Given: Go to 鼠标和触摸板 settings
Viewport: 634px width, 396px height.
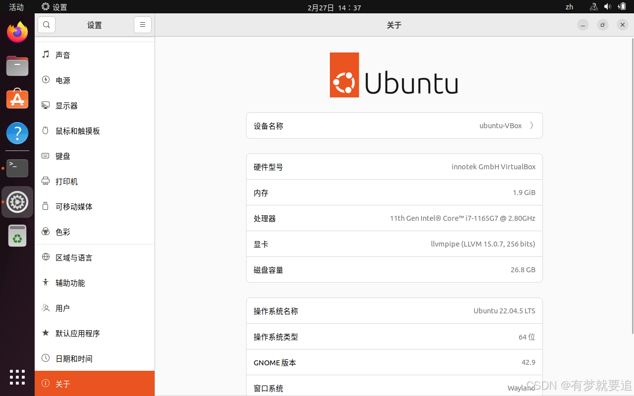Looking at the screenshot, I should coord(95,130).
